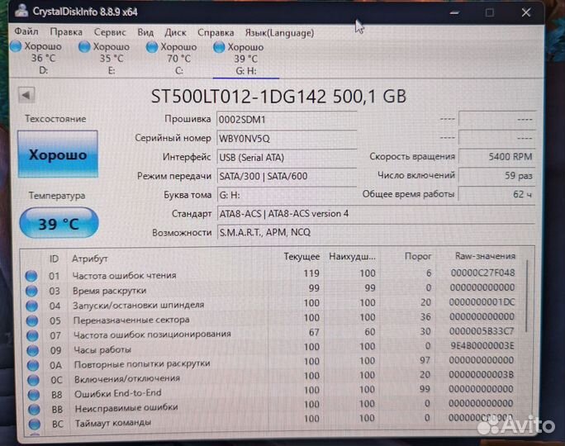Select row Частота ошибок чтения
Image resolution: width=565 pixels, height=446 pixels.
click(x=270, y=274)
